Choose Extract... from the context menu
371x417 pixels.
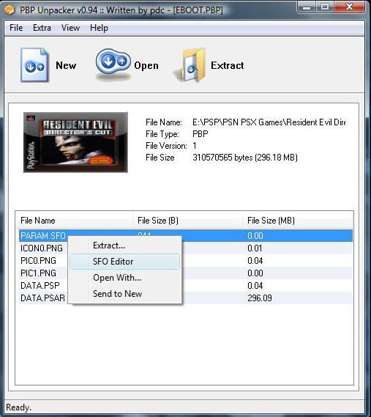click(x=125, y=246)
